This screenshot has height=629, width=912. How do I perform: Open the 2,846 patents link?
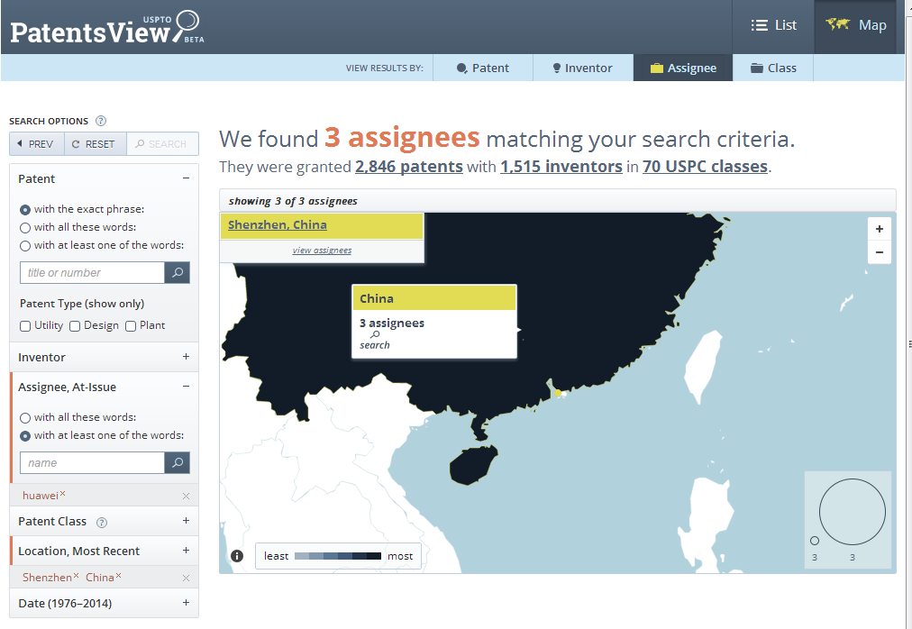tap(409, 167)
